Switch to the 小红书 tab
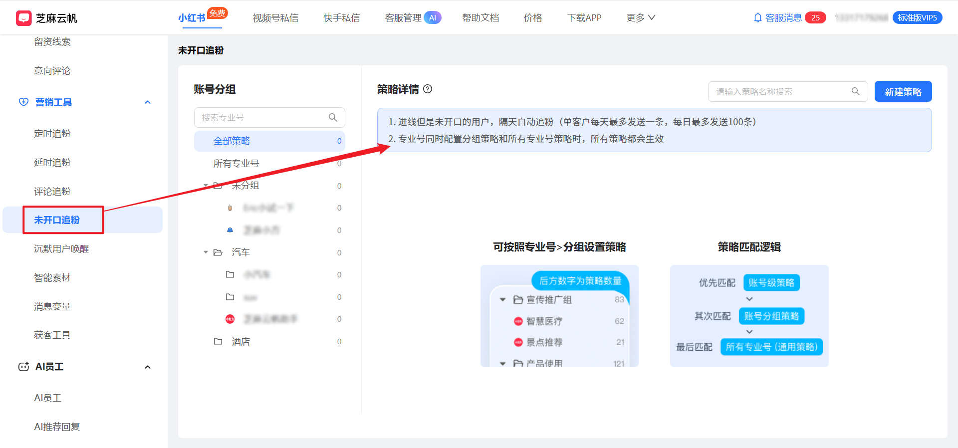The image size is (958, 448). click(192, 18)
